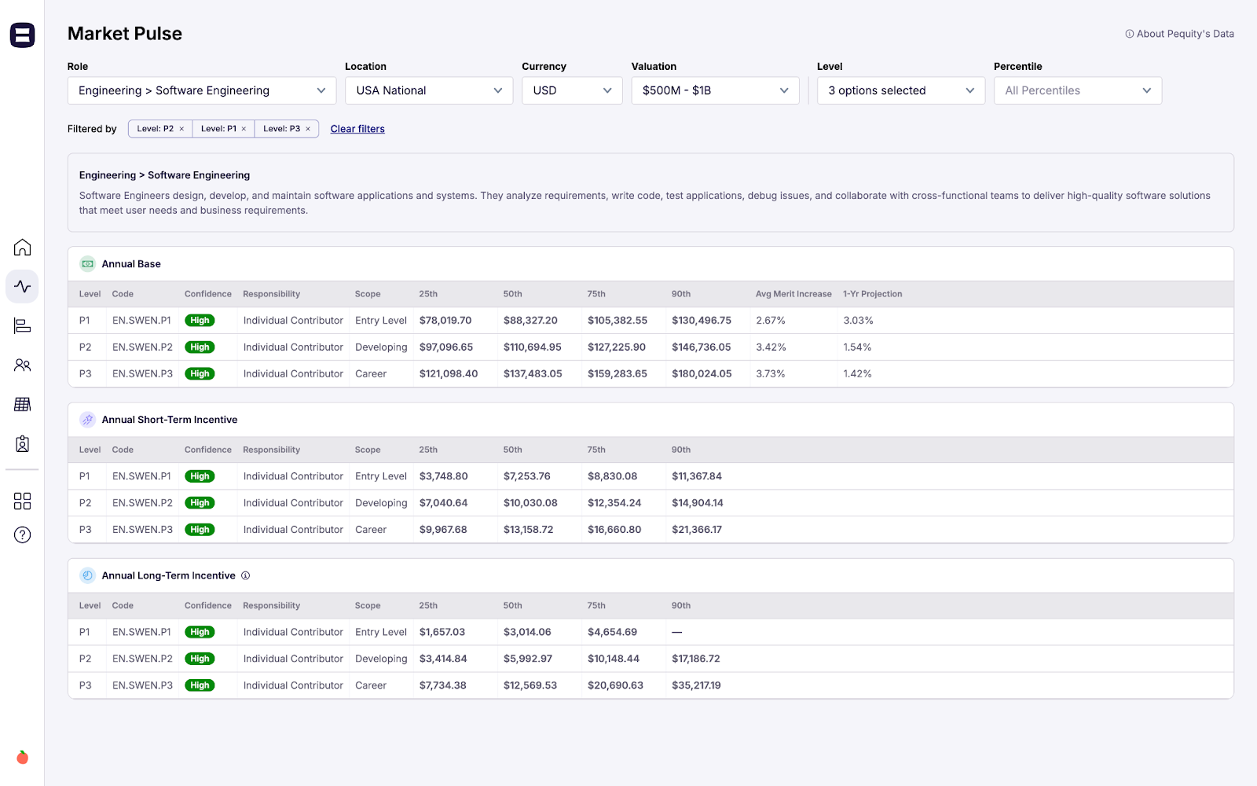
Task: Click the $14,904.14 value
Action: (x=698, y=503)
